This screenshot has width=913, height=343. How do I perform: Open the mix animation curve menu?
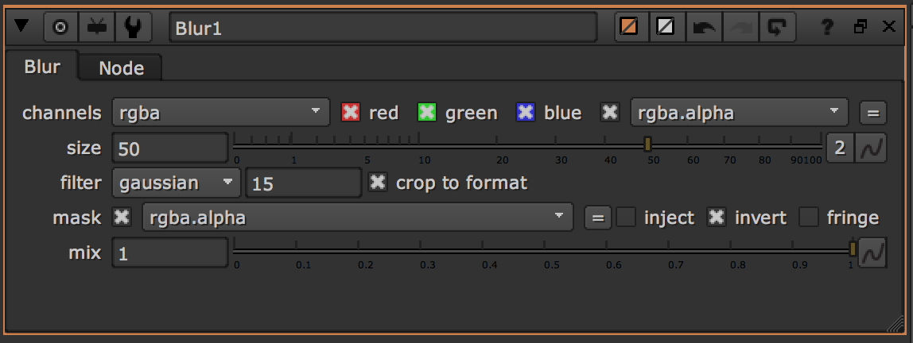coord(872,253)
